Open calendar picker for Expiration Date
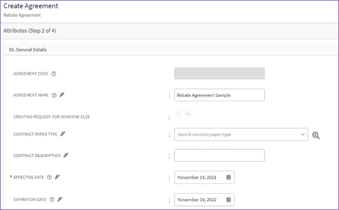The width and height of the screenshot is (339, 210). [228, 199]
